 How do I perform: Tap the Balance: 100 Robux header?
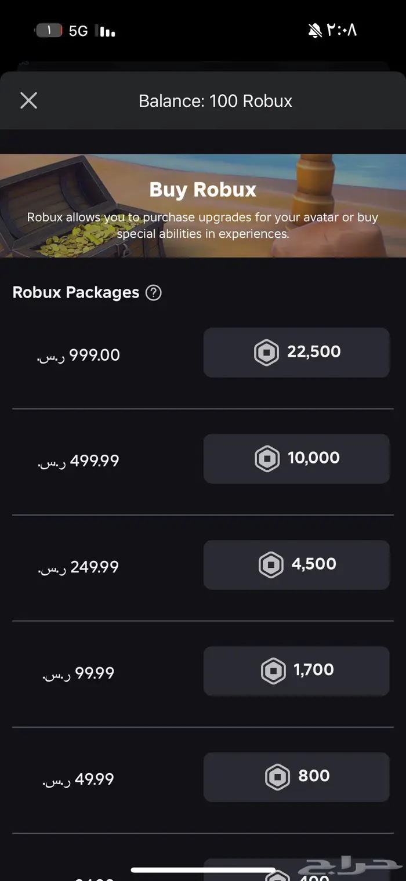(215, 101)
